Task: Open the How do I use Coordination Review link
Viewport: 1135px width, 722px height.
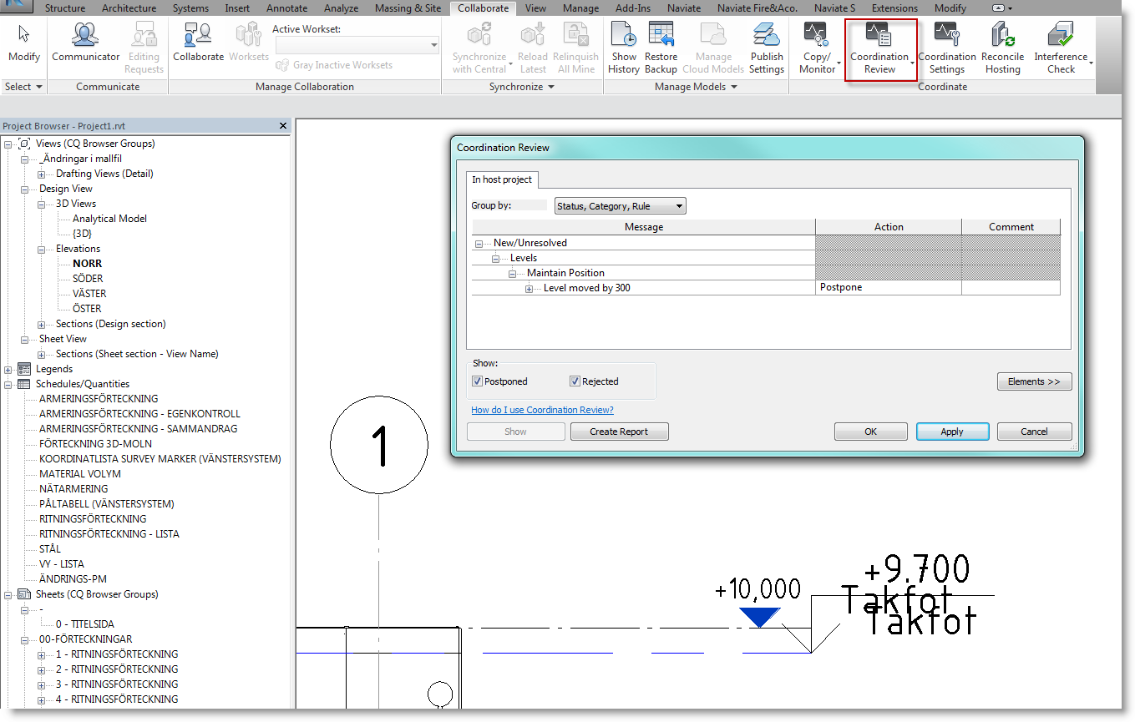Action: [542, 409]
